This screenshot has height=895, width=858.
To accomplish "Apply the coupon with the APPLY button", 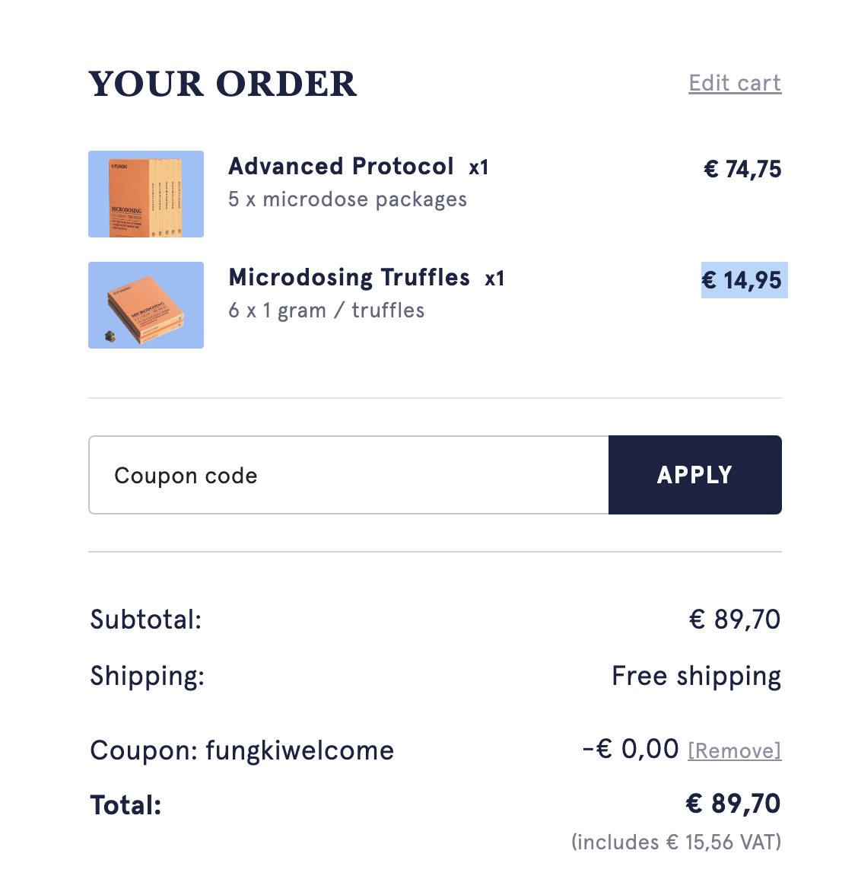I will click(695, 475).
